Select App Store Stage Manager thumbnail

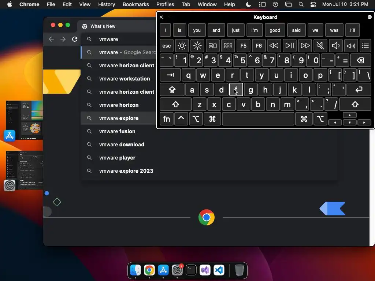pos(24,120)
